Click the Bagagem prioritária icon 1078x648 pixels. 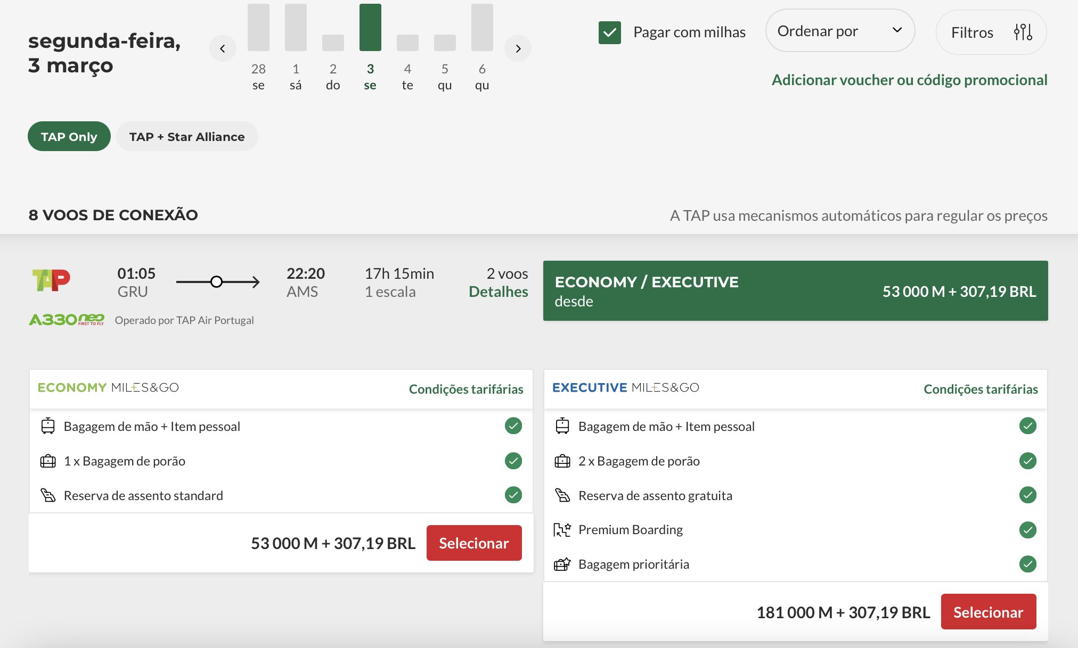click(x=562, y=564)
